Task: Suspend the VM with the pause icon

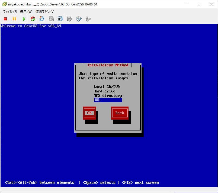Action: click(14, 19)
